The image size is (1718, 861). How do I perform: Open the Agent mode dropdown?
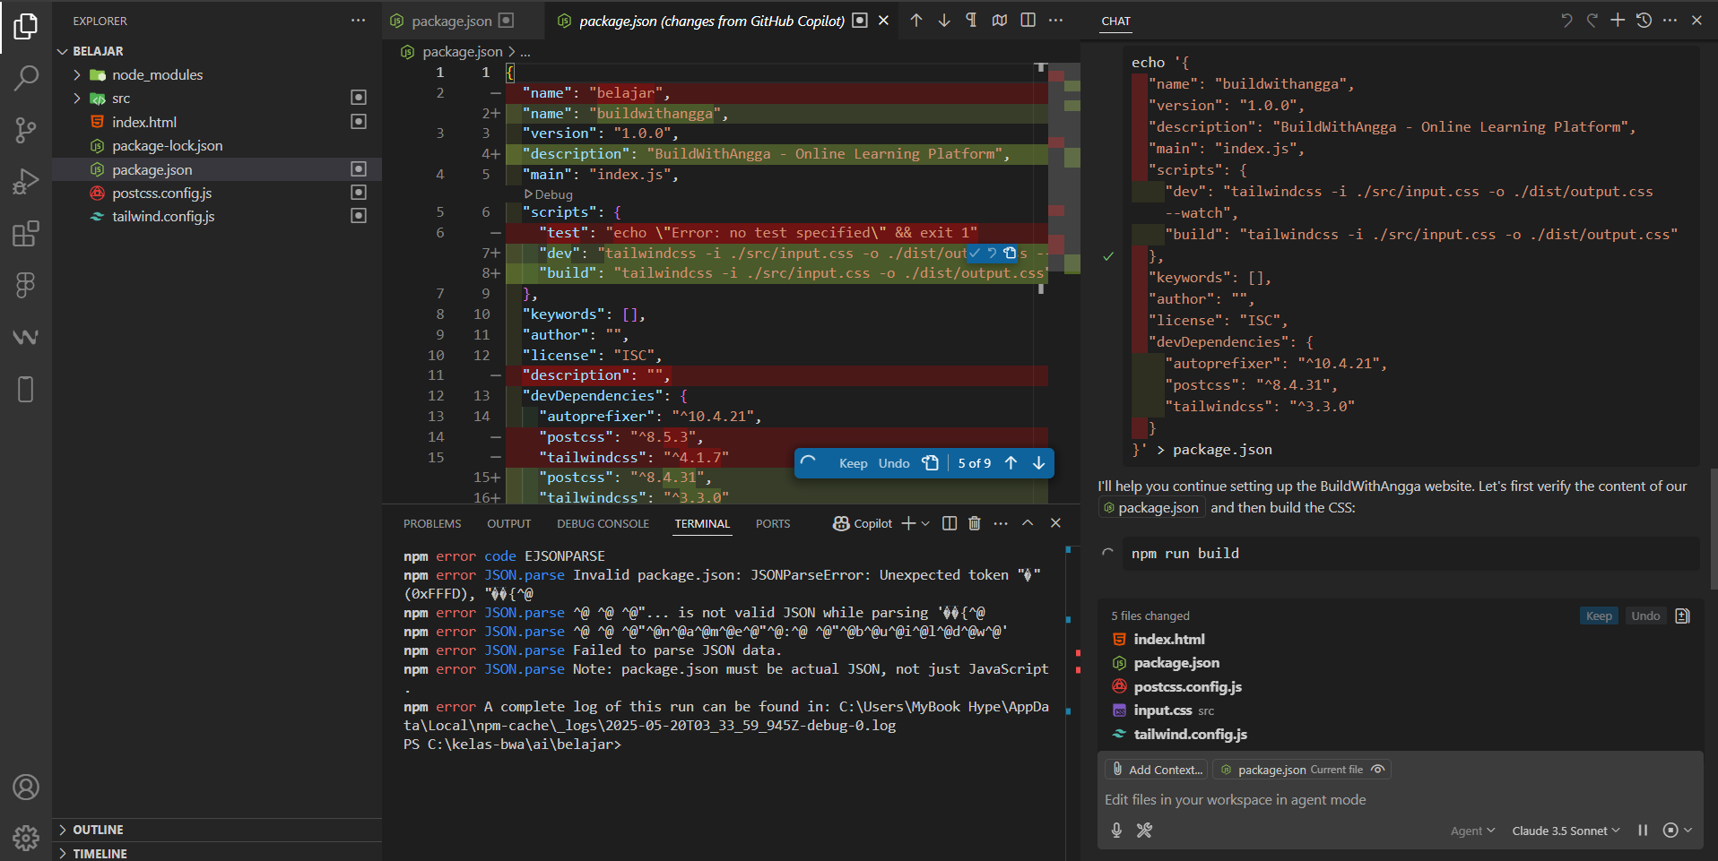tap(1472, 831)
